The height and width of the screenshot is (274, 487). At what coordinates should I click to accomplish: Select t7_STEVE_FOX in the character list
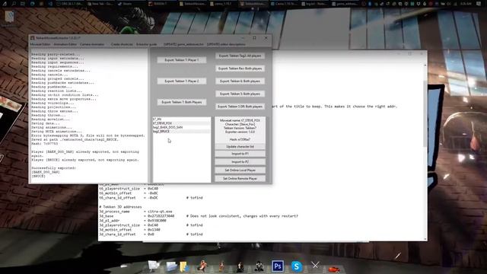(x=181, y=123)
